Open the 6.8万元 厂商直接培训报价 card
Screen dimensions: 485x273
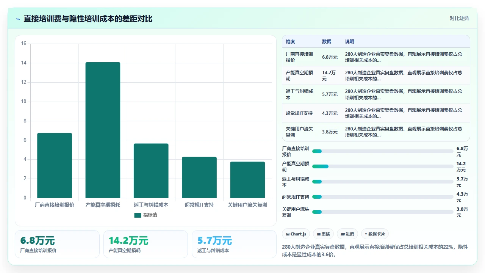tap(57, 244)
